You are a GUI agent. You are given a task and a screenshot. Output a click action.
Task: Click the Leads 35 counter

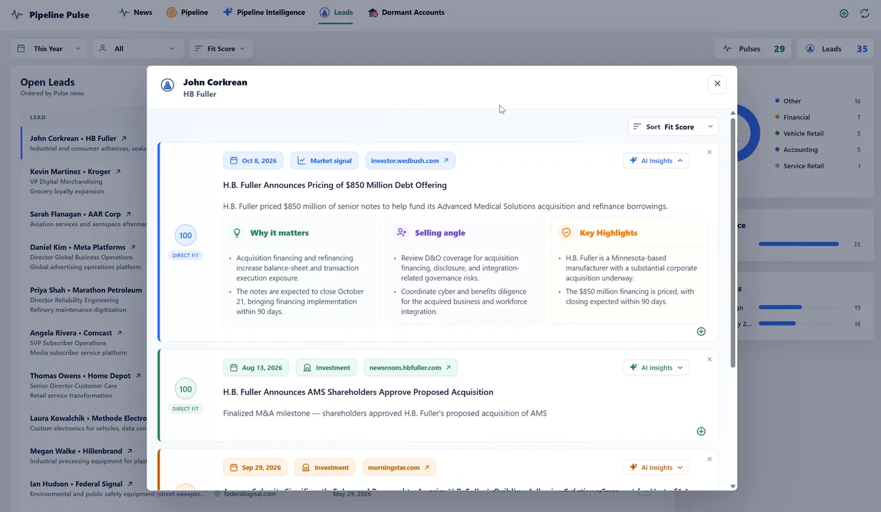(836, 49)
